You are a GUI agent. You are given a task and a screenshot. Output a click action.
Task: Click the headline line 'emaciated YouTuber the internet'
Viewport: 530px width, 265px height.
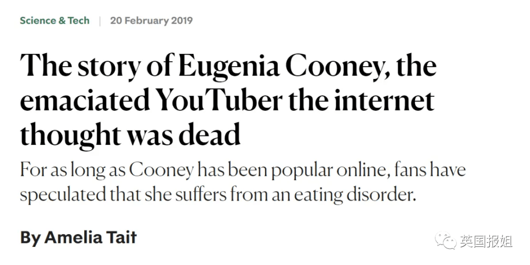click(x=227, y=100)
